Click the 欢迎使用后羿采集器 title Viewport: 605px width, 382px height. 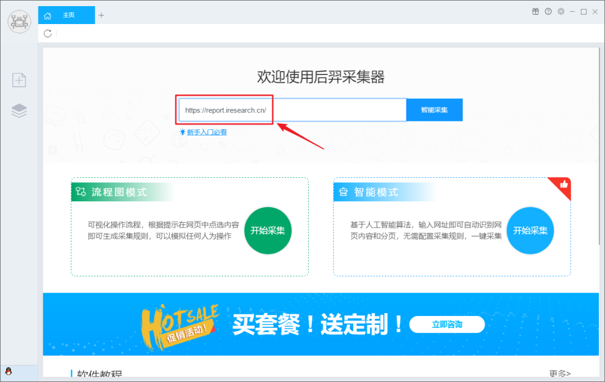pyautogui.click(x=320, y=77)
